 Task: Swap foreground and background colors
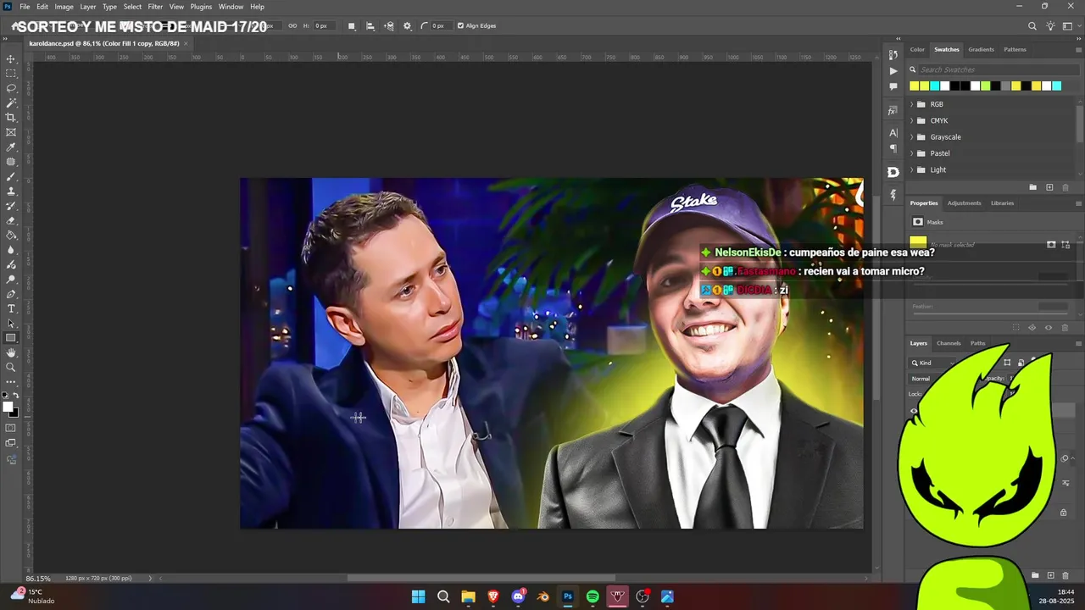coord(16,396)
